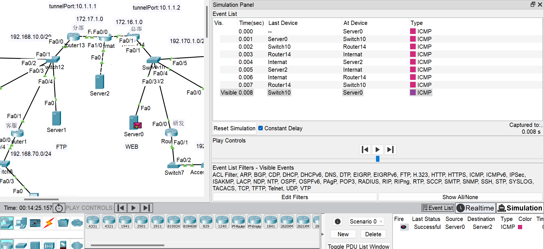Click the Server0 device on the topology
The width and height of the screenshot is (544, 249).
point(134,122)
